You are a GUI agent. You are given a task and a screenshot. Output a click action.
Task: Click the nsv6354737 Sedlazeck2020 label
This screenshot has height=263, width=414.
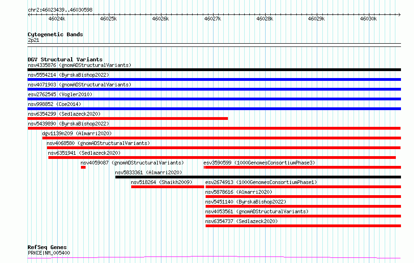pyautogui.click(x=241, y=221)
